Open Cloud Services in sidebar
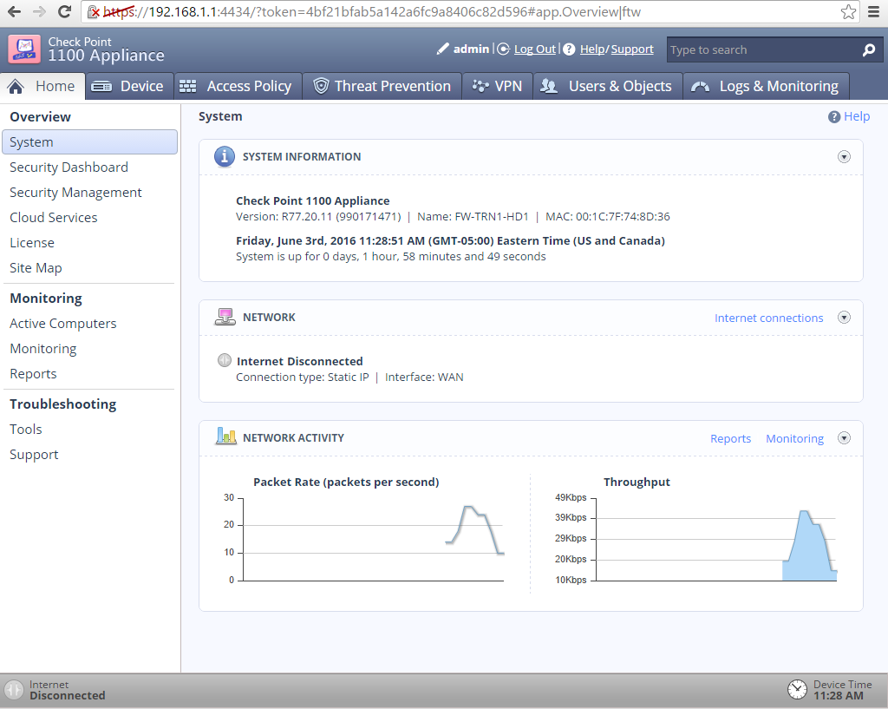The height and width of the screenshot is (709, 888). click(x=53, y=218)
